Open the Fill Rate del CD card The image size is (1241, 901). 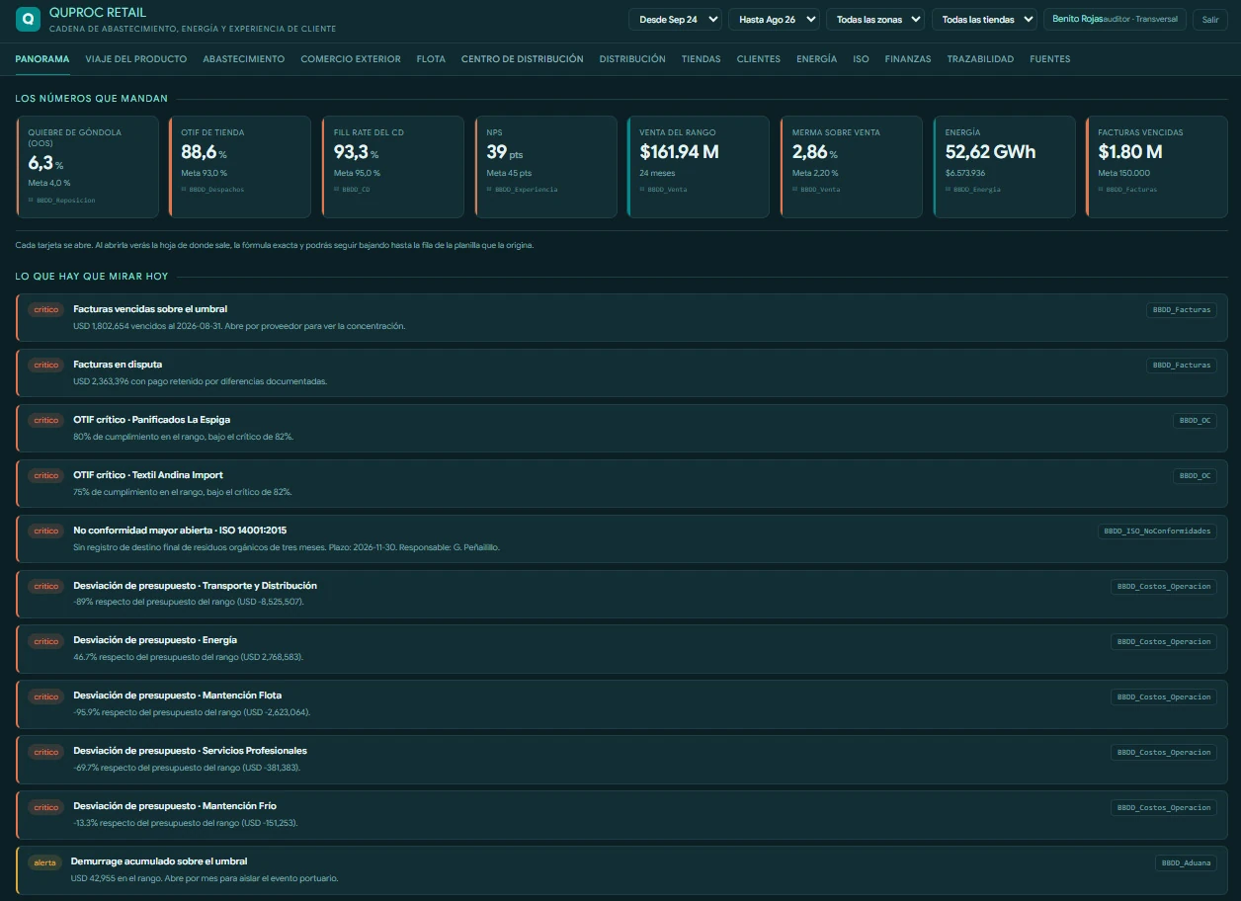[x=393, y=167]
